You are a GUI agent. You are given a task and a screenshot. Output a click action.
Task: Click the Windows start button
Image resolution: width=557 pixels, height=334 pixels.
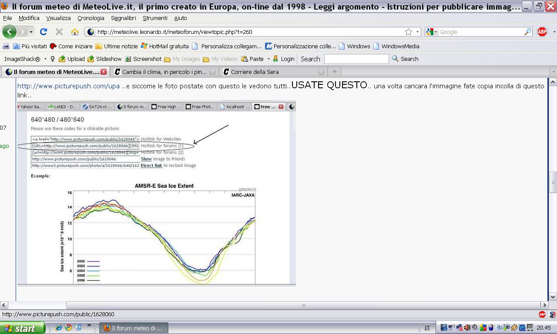(x=22, y=328)
